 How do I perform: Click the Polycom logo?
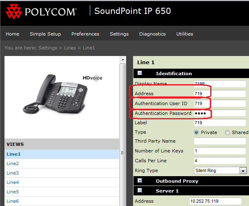tap(41, 12)
